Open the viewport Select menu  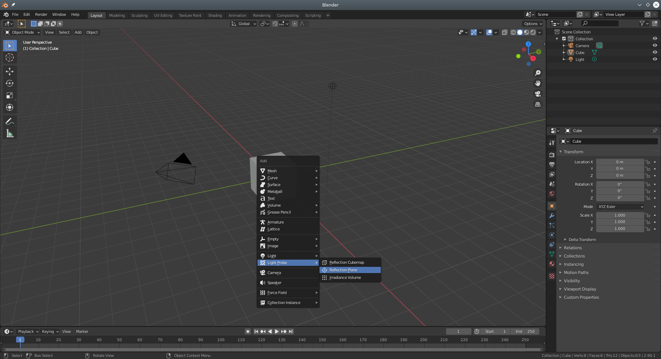64,32
